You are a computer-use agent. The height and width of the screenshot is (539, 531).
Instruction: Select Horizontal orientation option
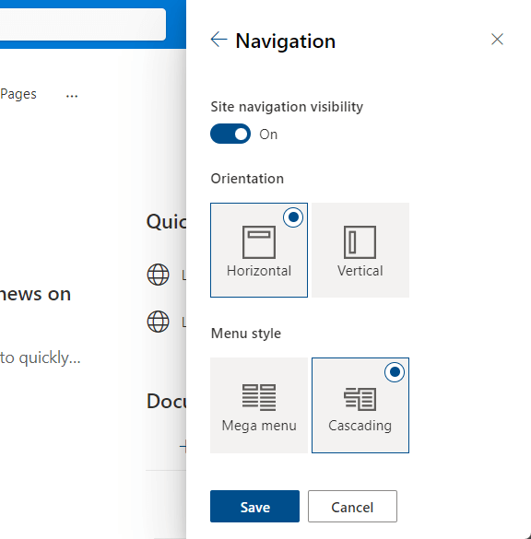259,250
